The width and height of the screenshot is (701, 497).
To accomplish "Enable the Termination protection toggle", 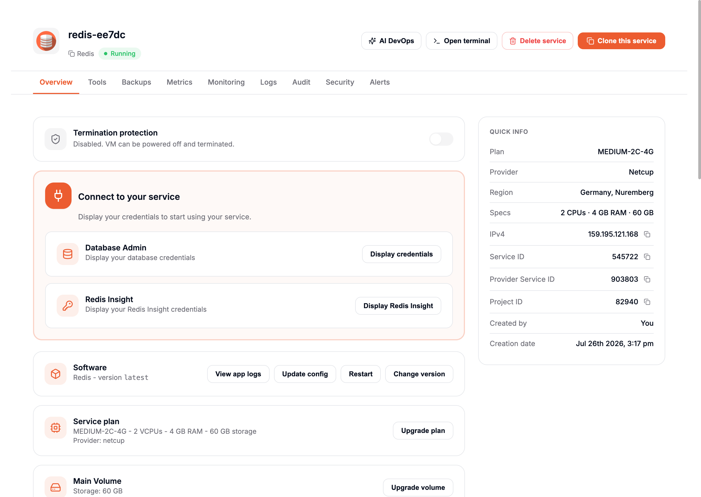I will pos(441,139).
